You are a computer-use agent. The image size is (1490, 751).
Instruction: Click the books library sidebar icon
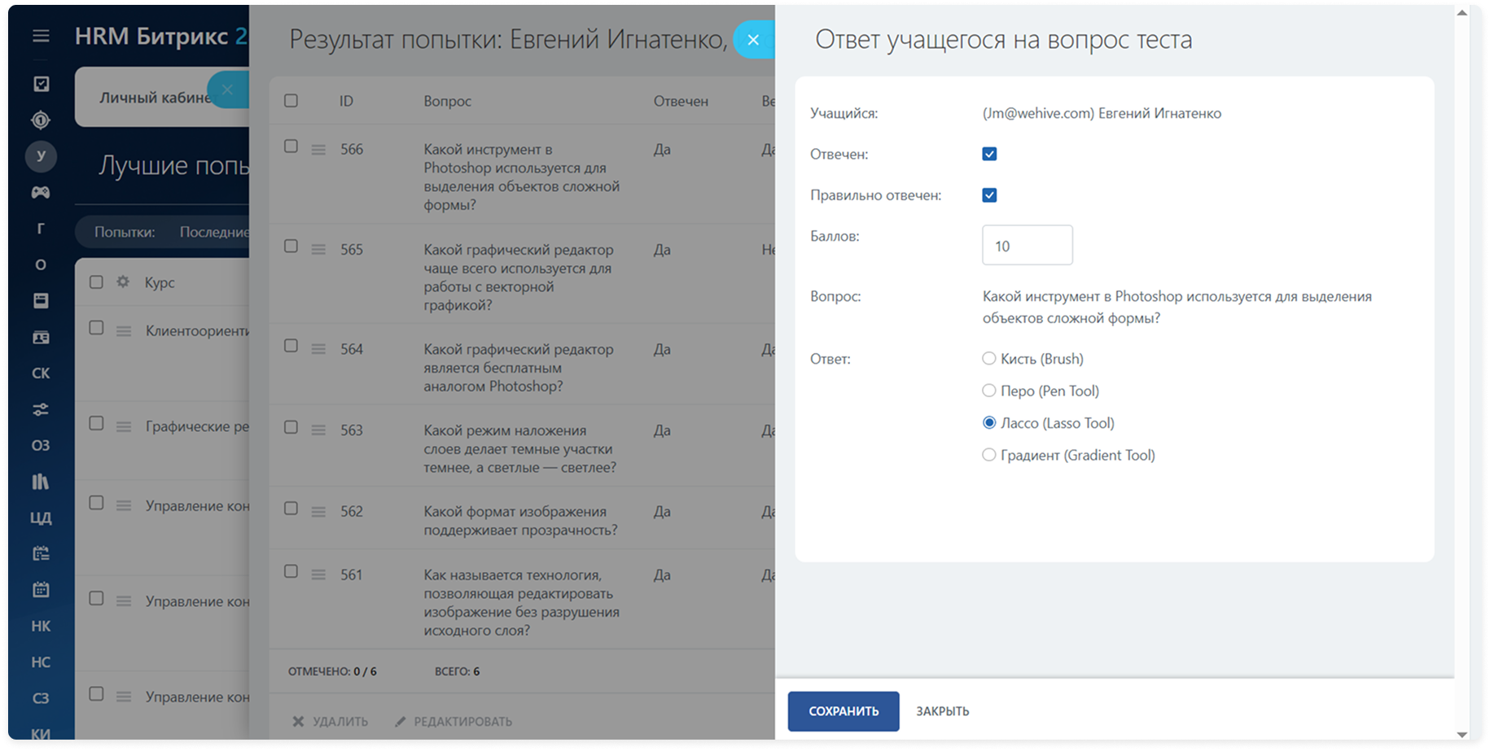coord(41,482)
